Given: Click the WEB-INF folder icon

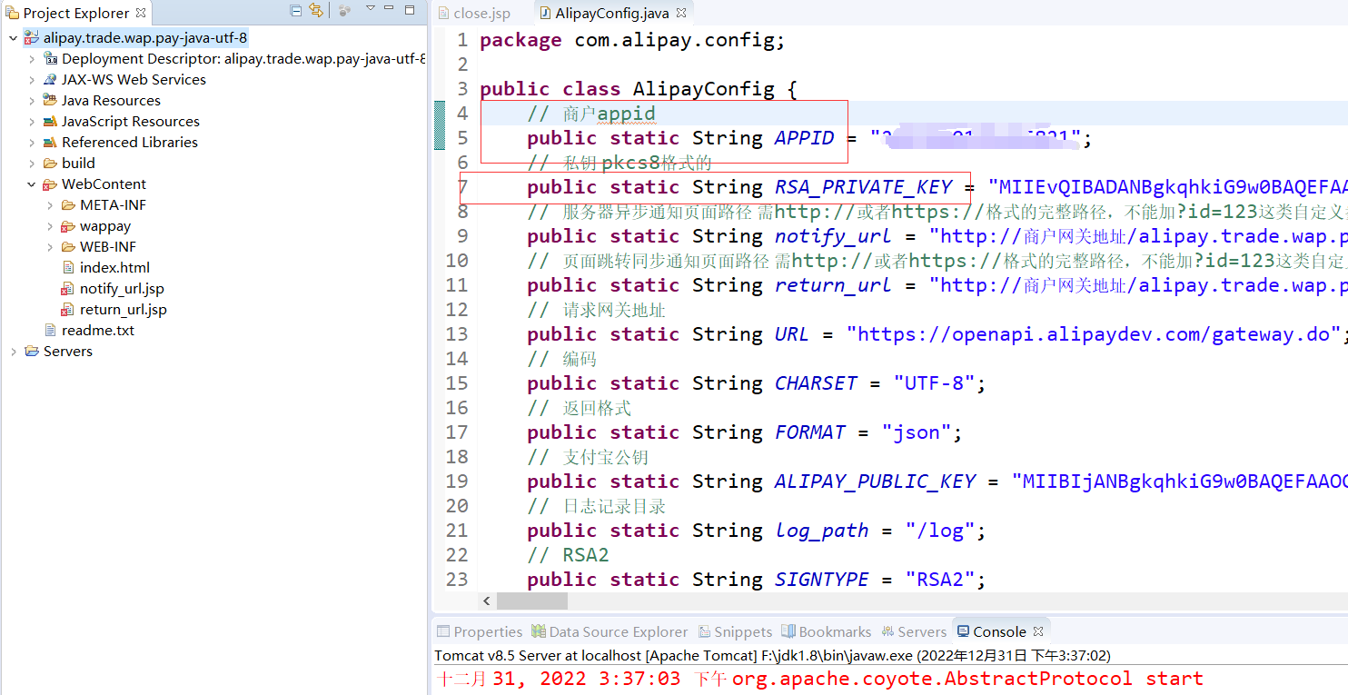Looking at the screenshot, I should (68, 247).
